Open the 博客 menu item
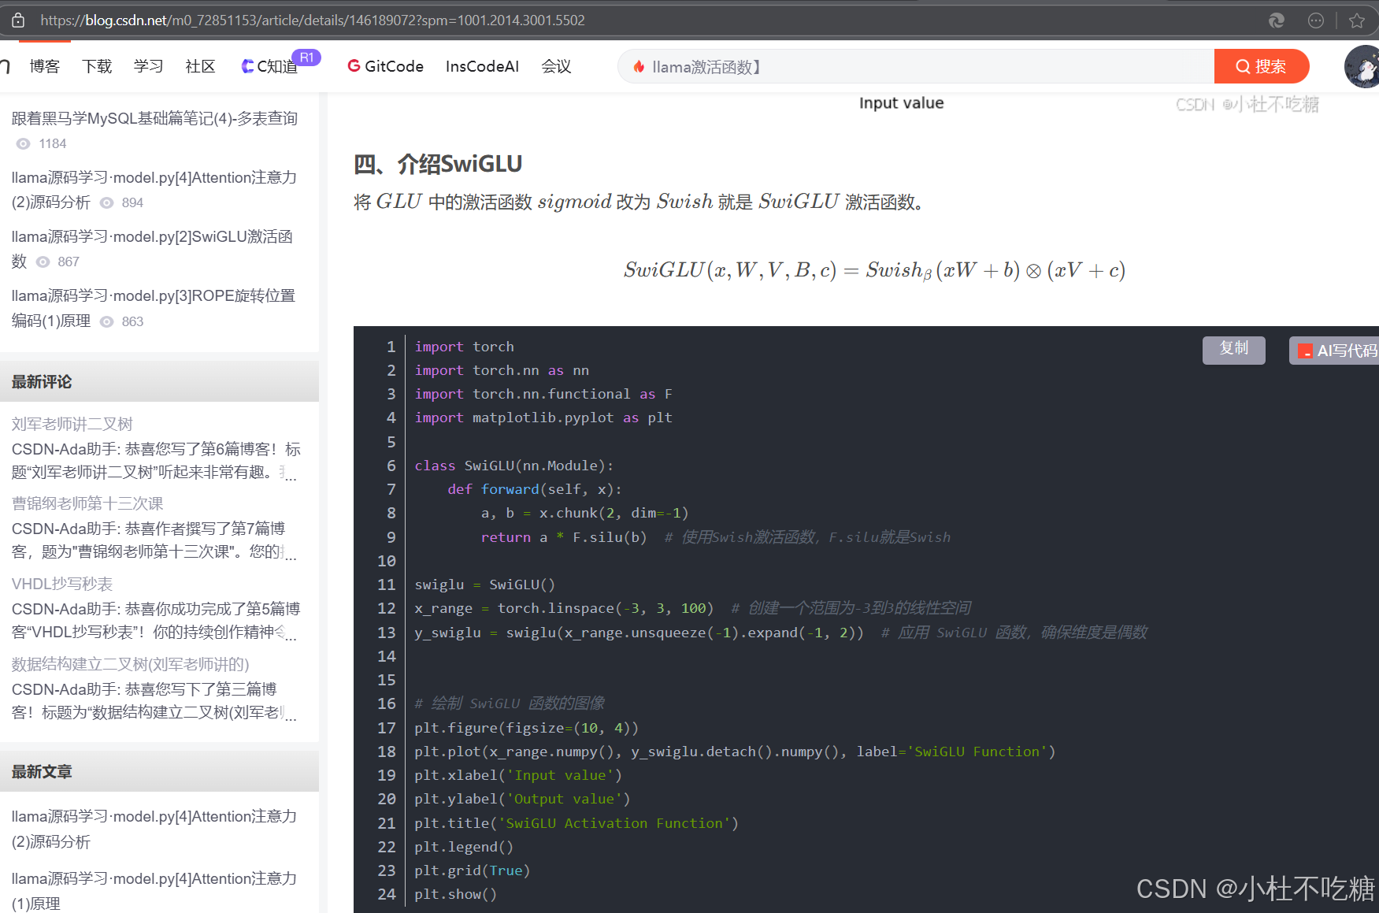 coord(45,66)
